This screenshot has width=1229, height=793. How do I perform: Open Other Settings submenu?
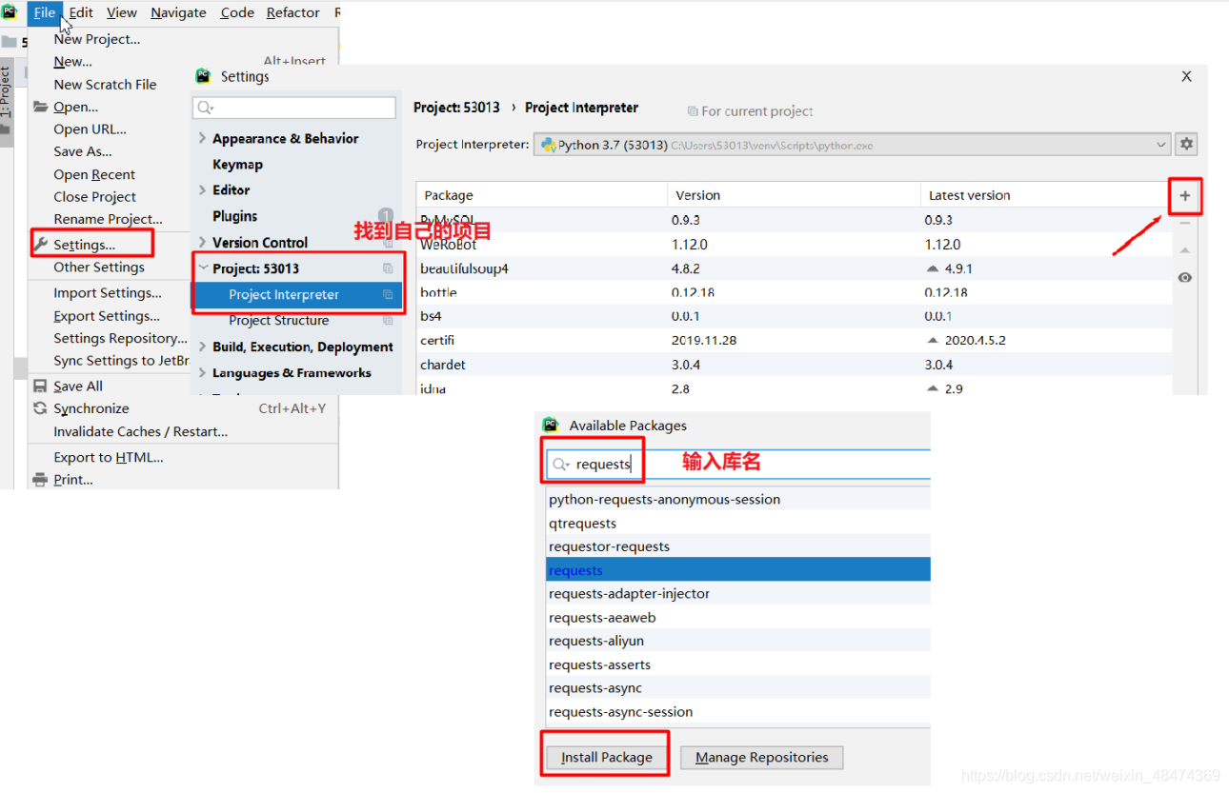click(x=99, y=268)
